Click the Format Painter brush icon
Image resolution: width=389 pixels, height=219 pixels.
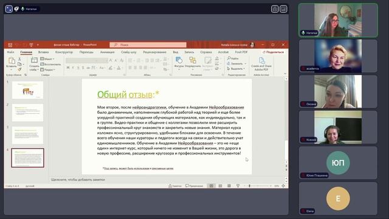19,69
